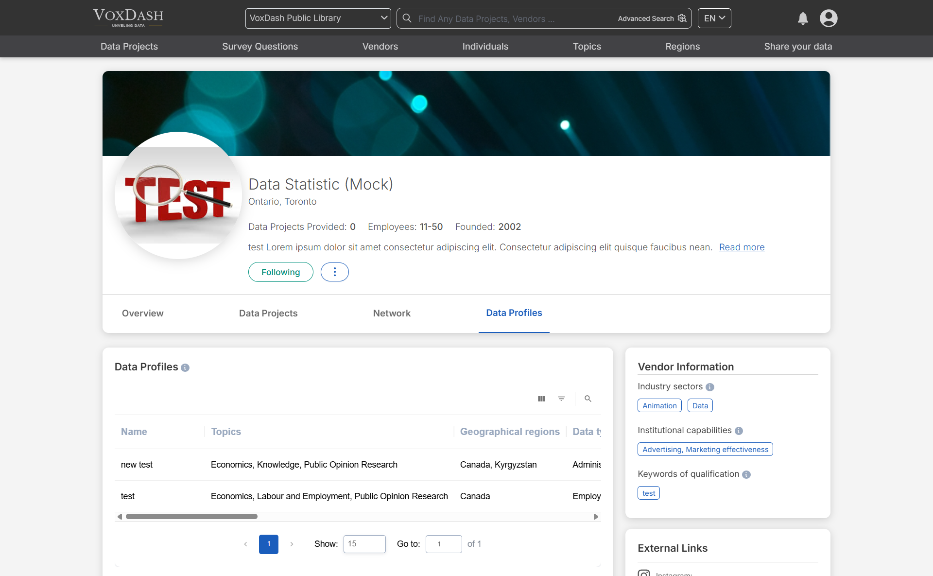Click info icon beside Data Profiles heading
933x576 pixels.
(x=185, y=367)
